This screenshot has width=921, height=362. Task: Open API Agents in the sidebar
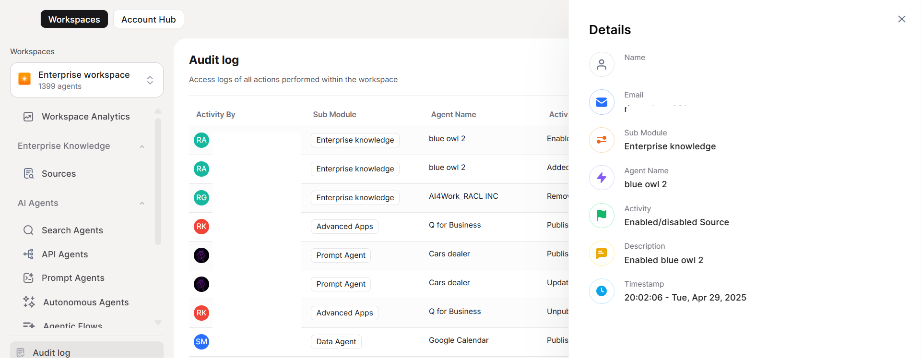tap(65, 254)
